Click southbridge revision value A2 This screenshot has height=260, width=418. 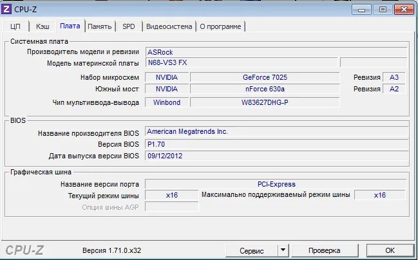coord(394,89)
